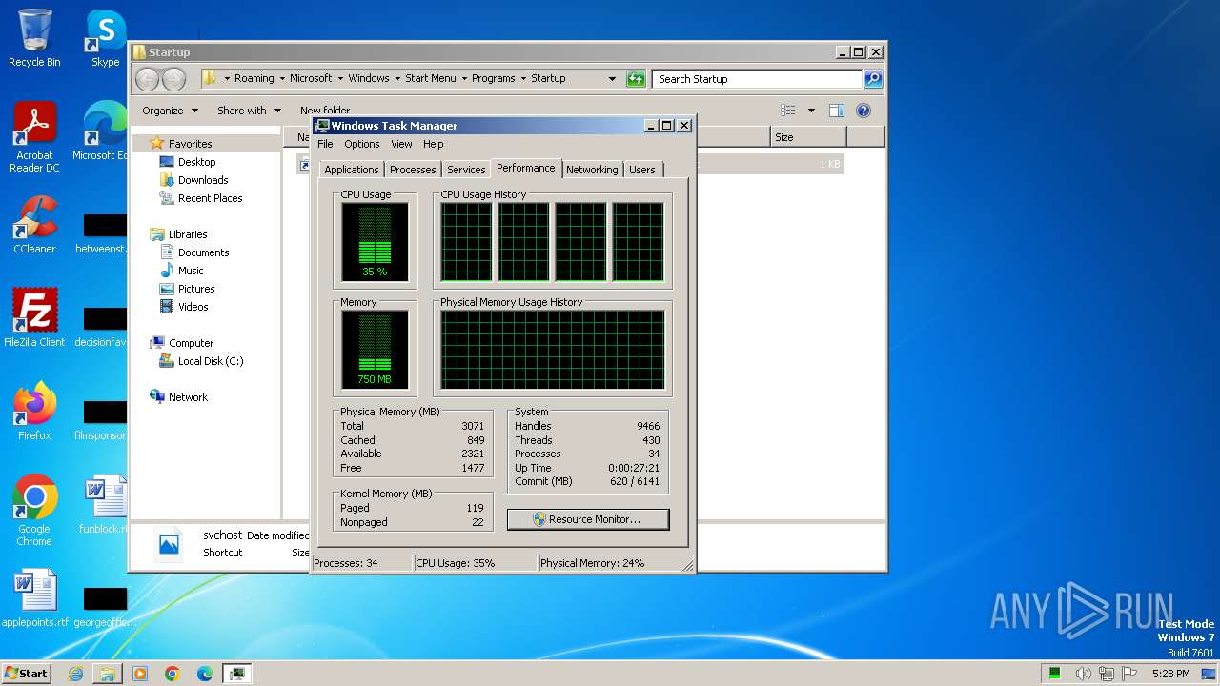The image size is (1220, 686).
Task: Select Music library in navigation pane
Action: click(191, 271)
